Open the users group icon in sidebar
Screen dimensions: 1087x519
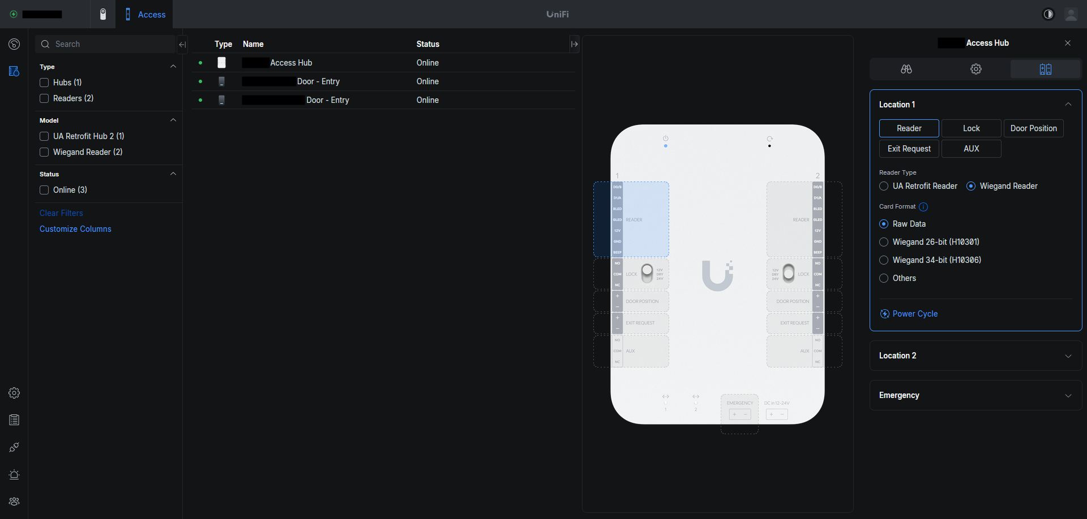click(x=14, y=501)
